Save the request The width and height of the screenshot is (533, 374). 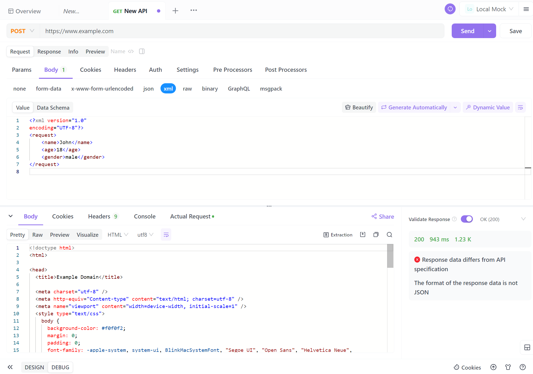click(x=515, y=31)
